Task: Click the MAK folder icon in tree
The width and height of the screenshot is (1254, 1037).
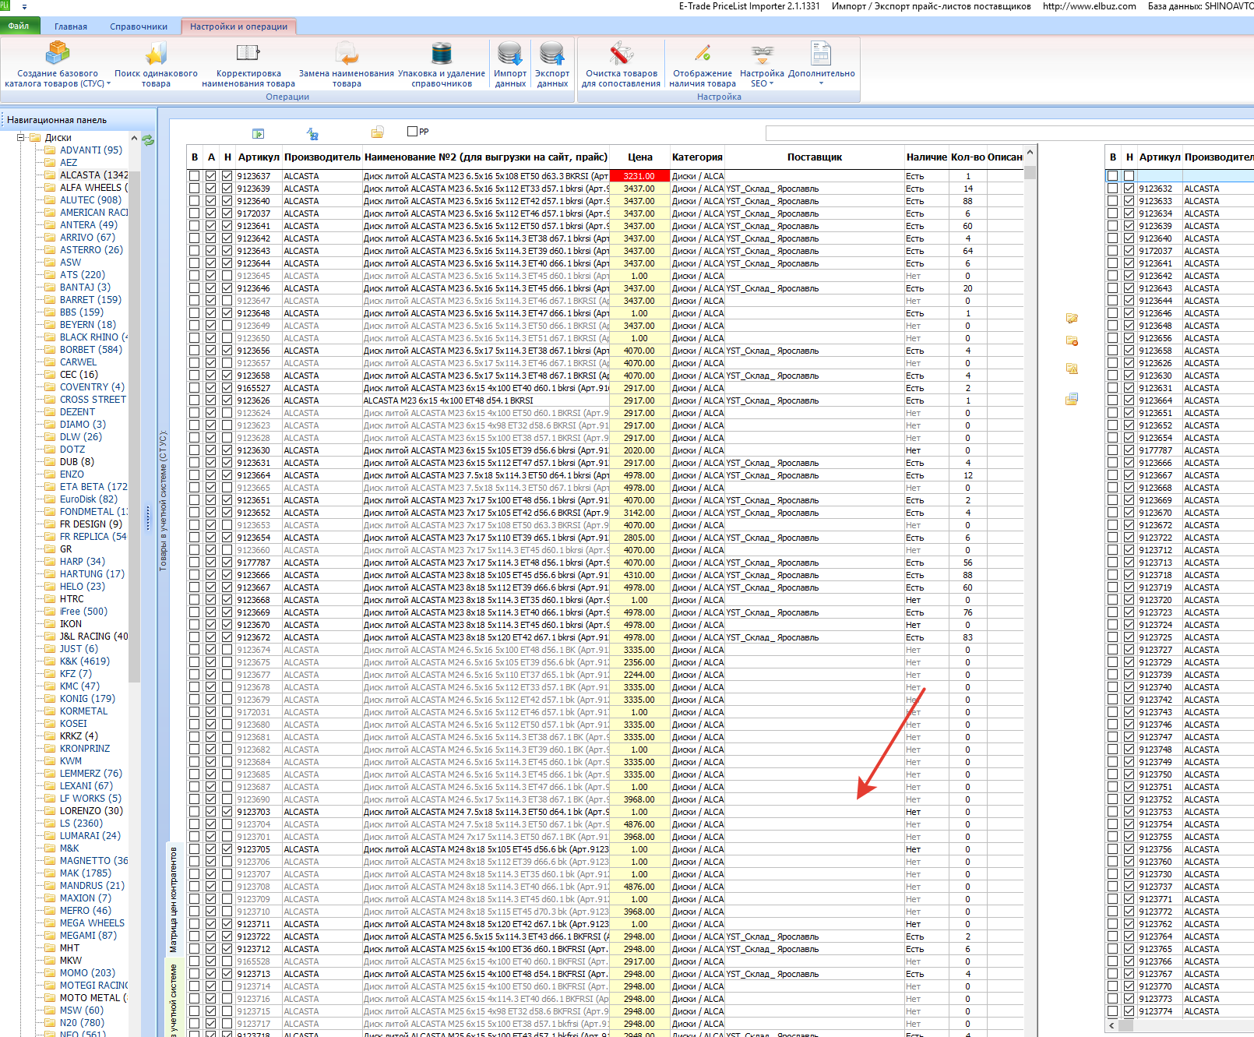Action: [x=51, y=873]
